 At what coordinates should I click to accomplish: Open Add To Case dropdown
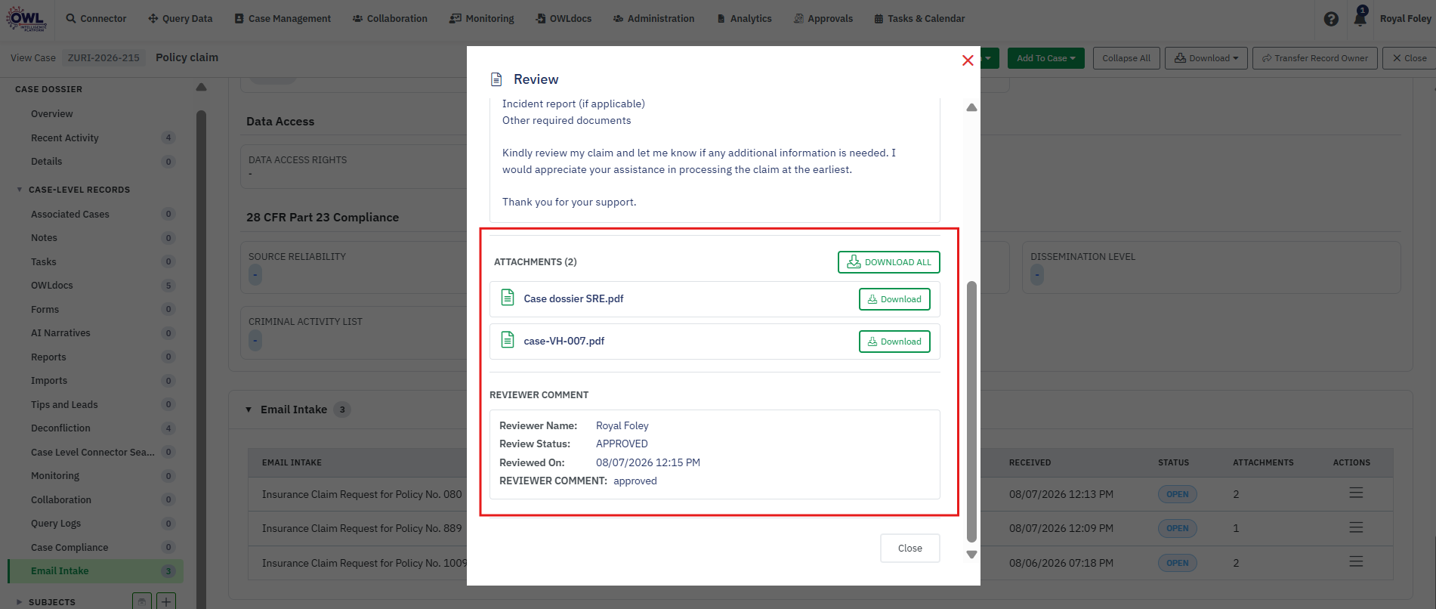coord(1045,58)
